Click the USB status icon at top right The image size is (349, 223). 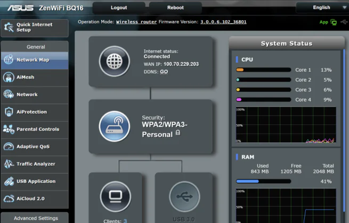point(344,22)
